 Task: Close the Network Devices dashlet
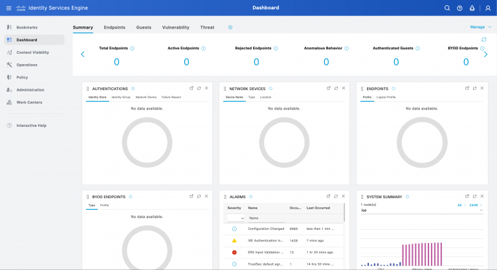click(344, 88)
